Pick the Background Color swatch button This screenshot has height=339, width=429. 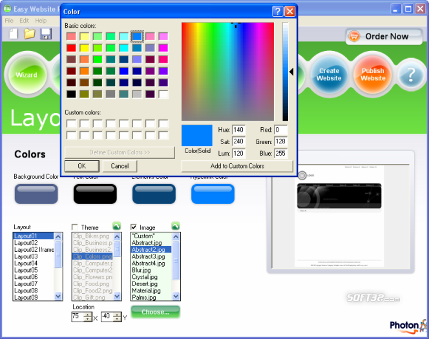[x=36, y=194]
